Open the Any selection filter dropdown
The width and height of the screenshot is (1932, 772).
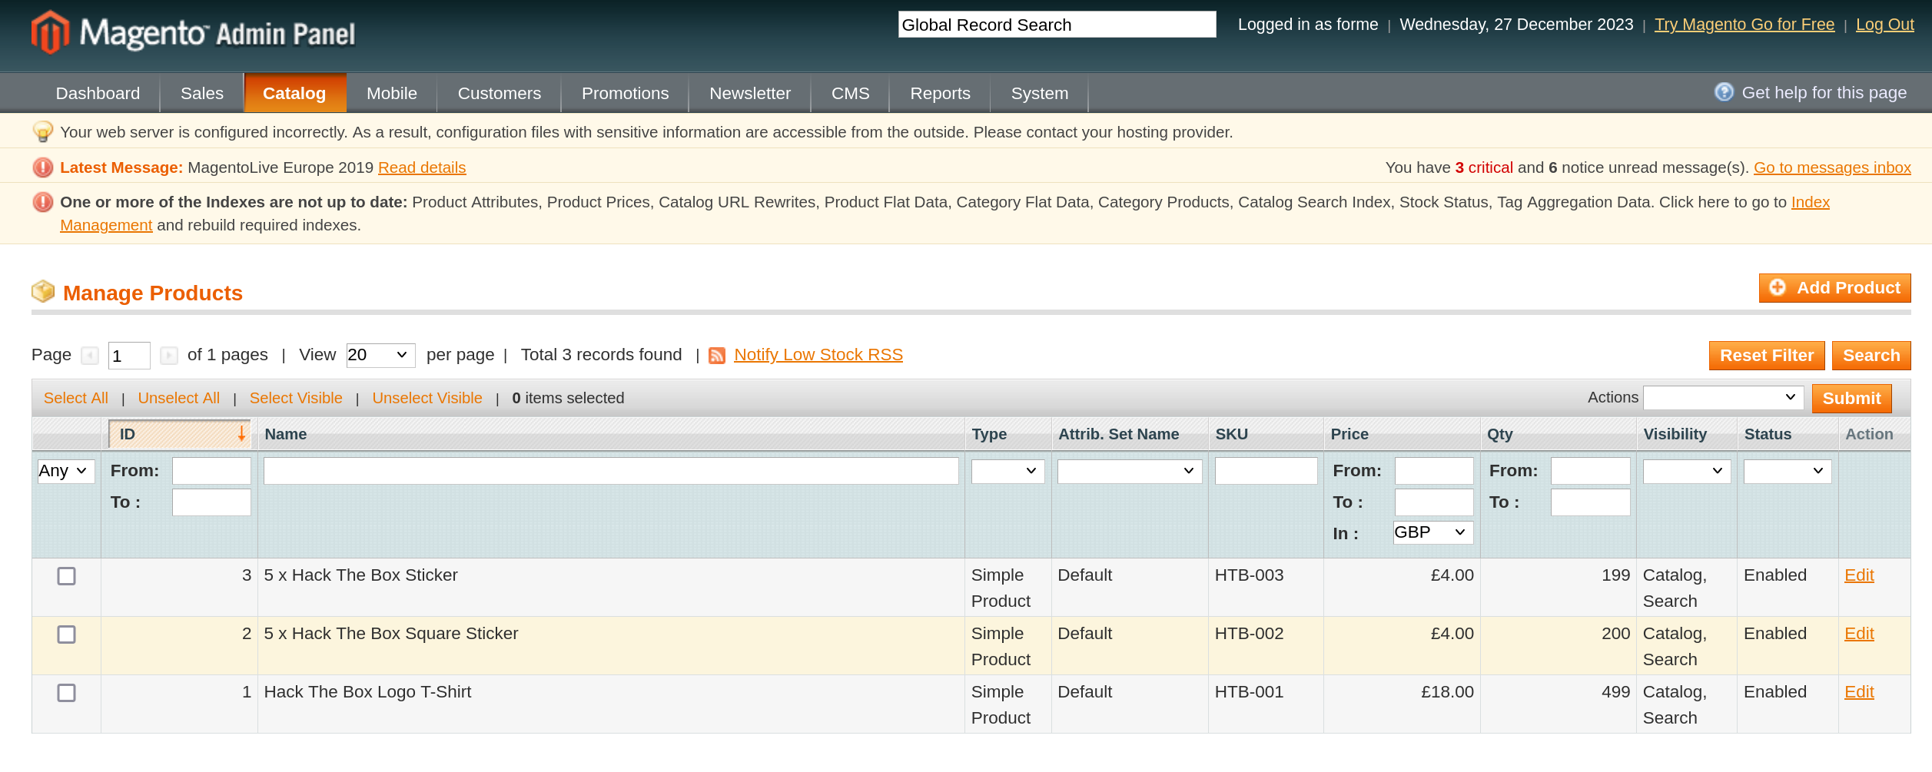point(66,471)
